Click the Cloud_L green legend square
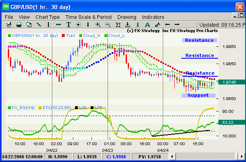The image size is (246, 162). pos(106,36)
